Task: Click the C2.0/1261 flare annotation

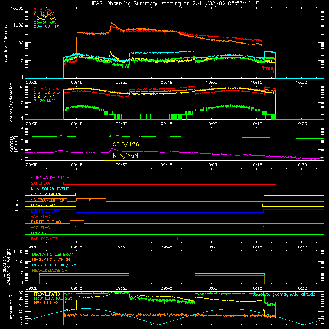Action: (x=127, y=144)
